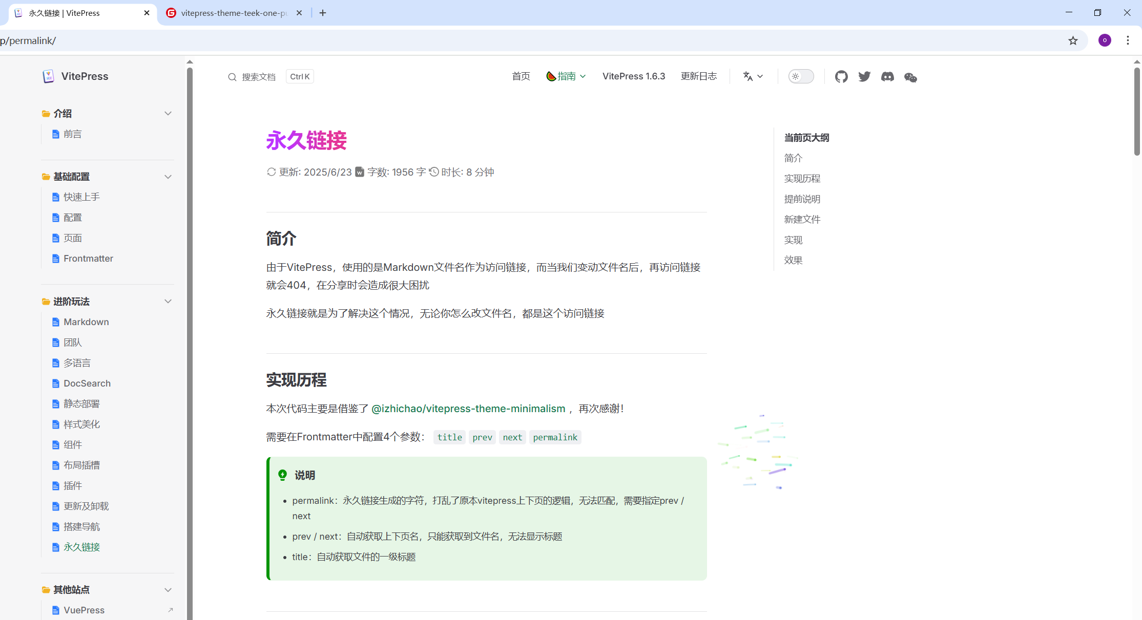Open 配置 page in sidebar
The image size is (1142, 620).
point(73,218)
